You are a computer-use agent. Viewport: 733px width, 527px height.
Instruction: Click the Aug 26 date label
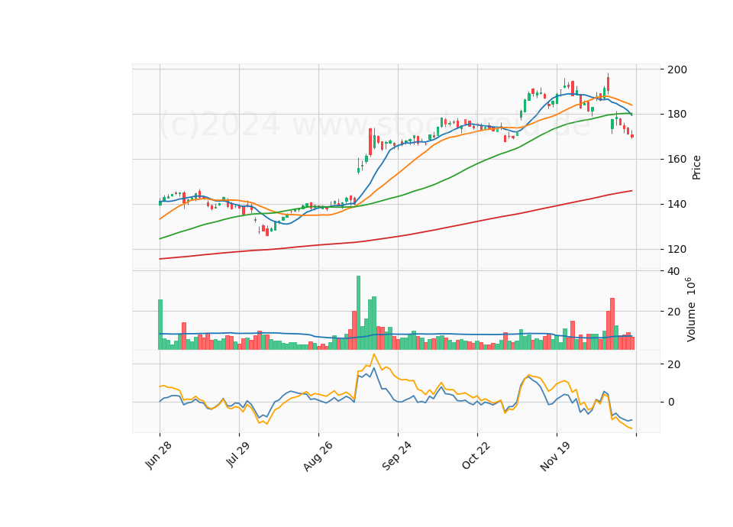pyautogui.click(x=318, y=456)
